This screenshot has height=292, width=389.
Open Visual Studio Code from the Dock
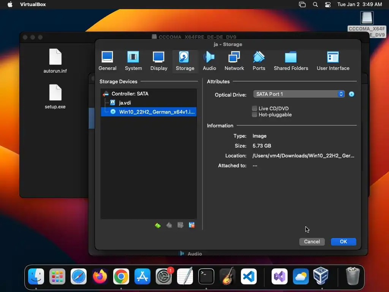(x=249, y=276)
